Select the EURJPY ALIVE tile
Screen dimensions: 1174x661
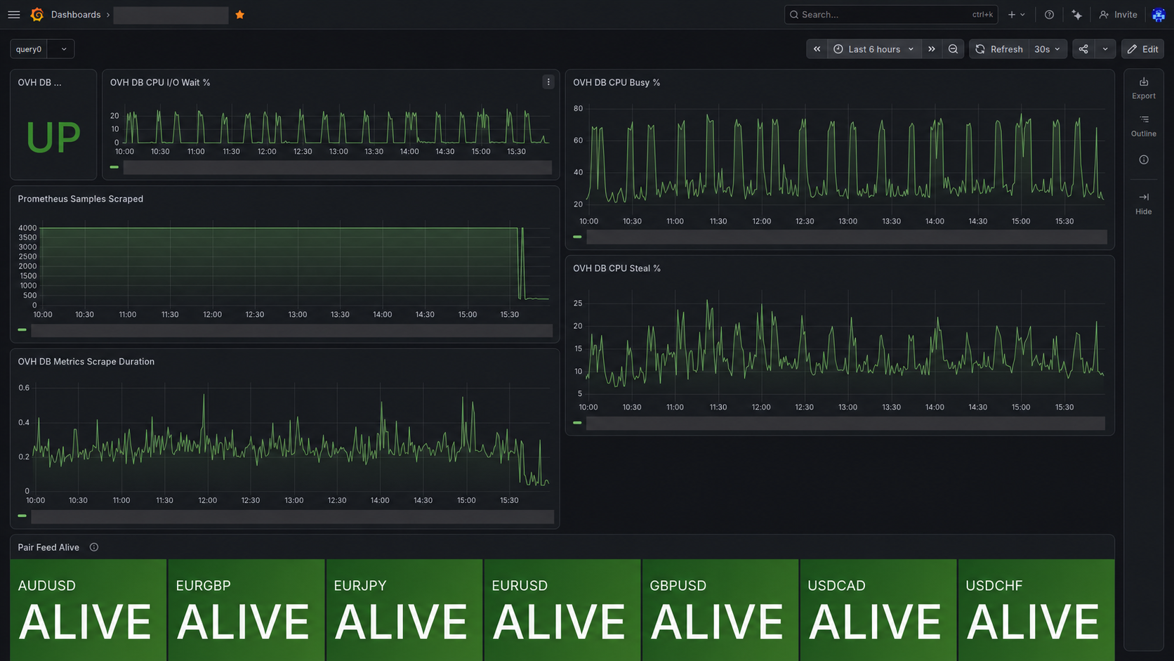pos(404,610)
